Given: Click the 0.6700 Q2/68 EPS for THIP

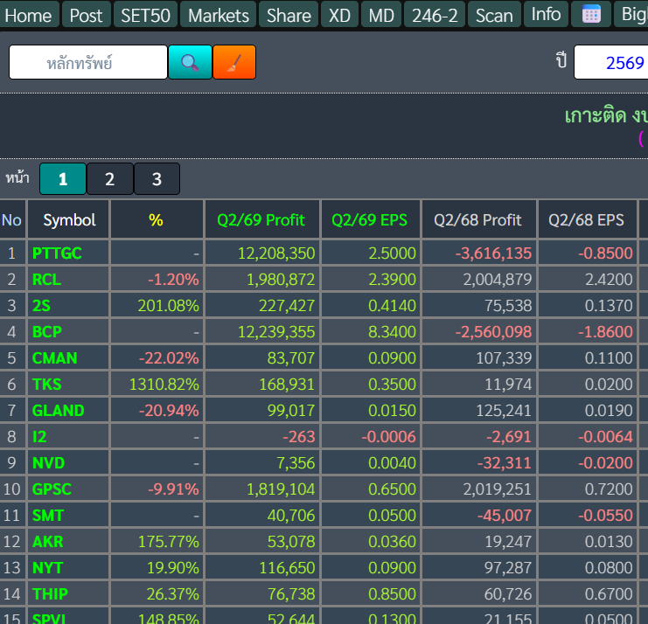Looking at the screenshot, I should coord(609,594).
